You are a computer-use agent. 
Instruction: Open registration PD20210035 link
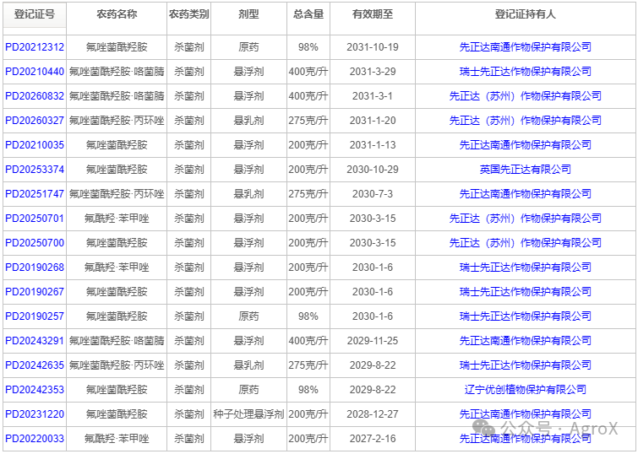pyautogui.click(x=35, y=144)
